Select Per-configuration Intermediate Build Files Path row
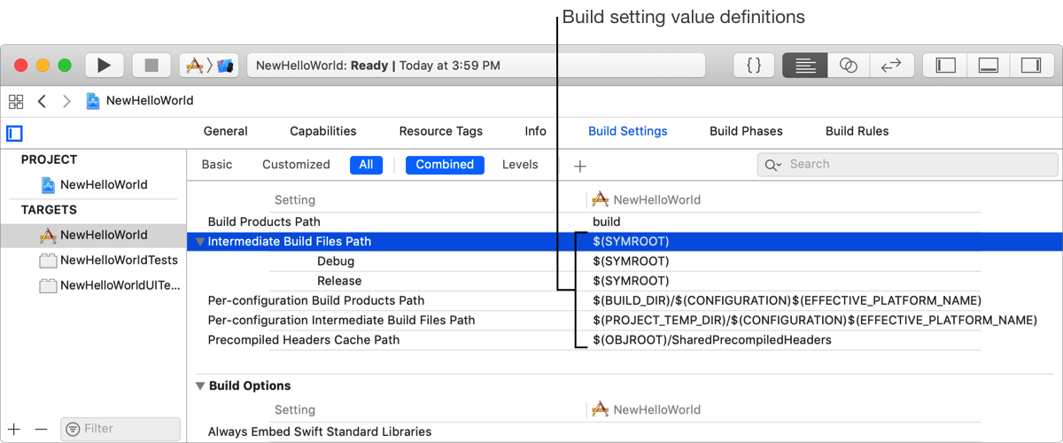Image resolution: width=1063 pixels, height=443 pixels. click(341, 320)
